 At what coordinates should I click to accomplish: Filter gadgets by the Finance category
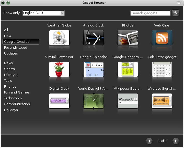(10, 87)
